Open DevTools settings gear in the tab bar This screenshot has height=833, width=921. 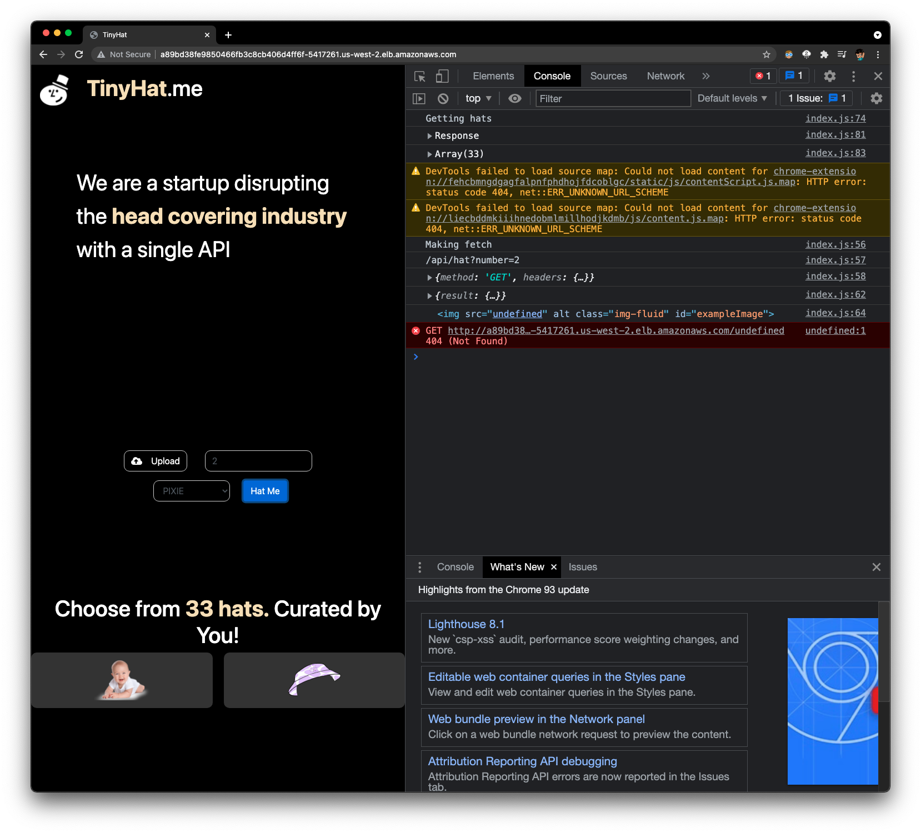[829, 76]
